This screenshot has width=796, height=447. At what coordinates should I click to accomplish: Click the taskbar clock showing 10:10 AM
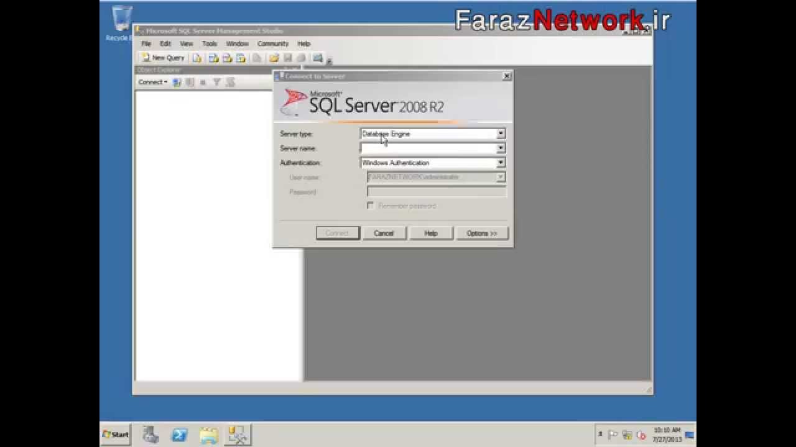point(667,435)
